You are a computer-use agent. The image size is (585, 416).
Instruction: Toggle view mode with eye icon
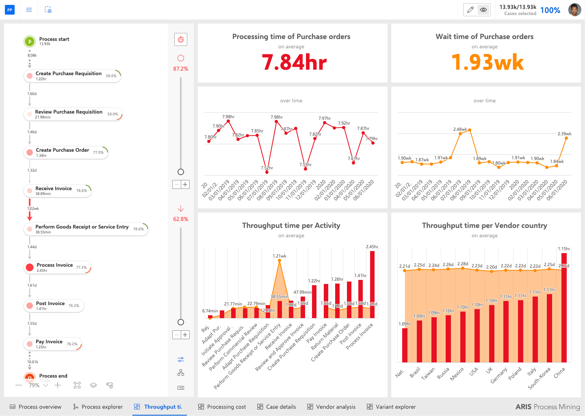[x=483, y=10]
